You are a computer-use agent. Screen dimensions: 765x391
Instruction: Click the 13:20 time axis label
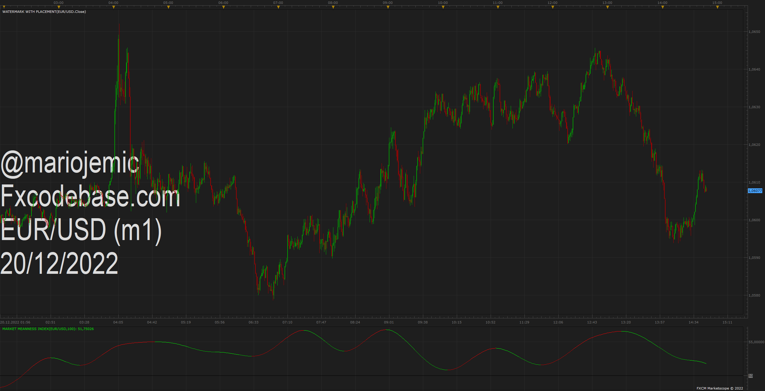(626, 322)
